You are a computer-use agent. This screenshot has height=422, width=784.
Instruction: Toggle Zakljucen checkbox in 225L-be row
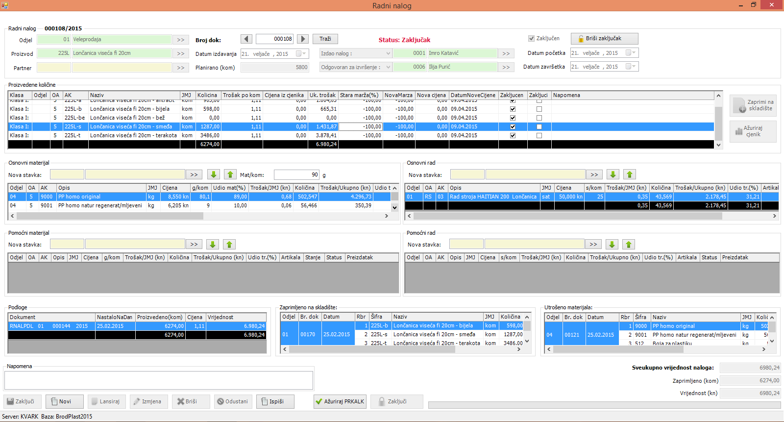(513, 118)
